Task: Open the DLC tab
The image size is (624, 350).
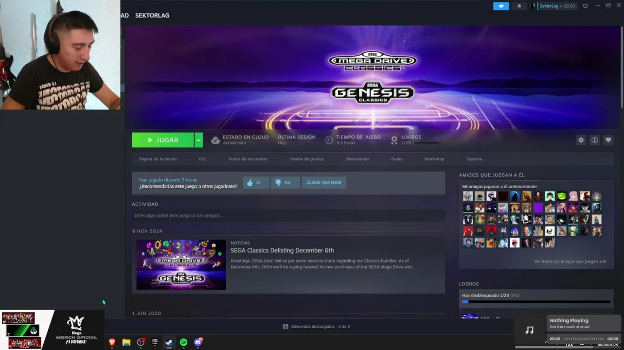Action: (203, 159)
